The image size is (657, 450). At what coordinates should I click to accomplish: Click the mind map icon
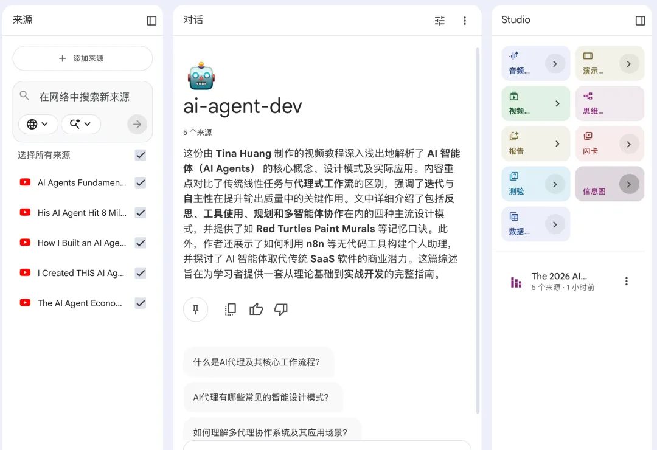tap(588, 96)
